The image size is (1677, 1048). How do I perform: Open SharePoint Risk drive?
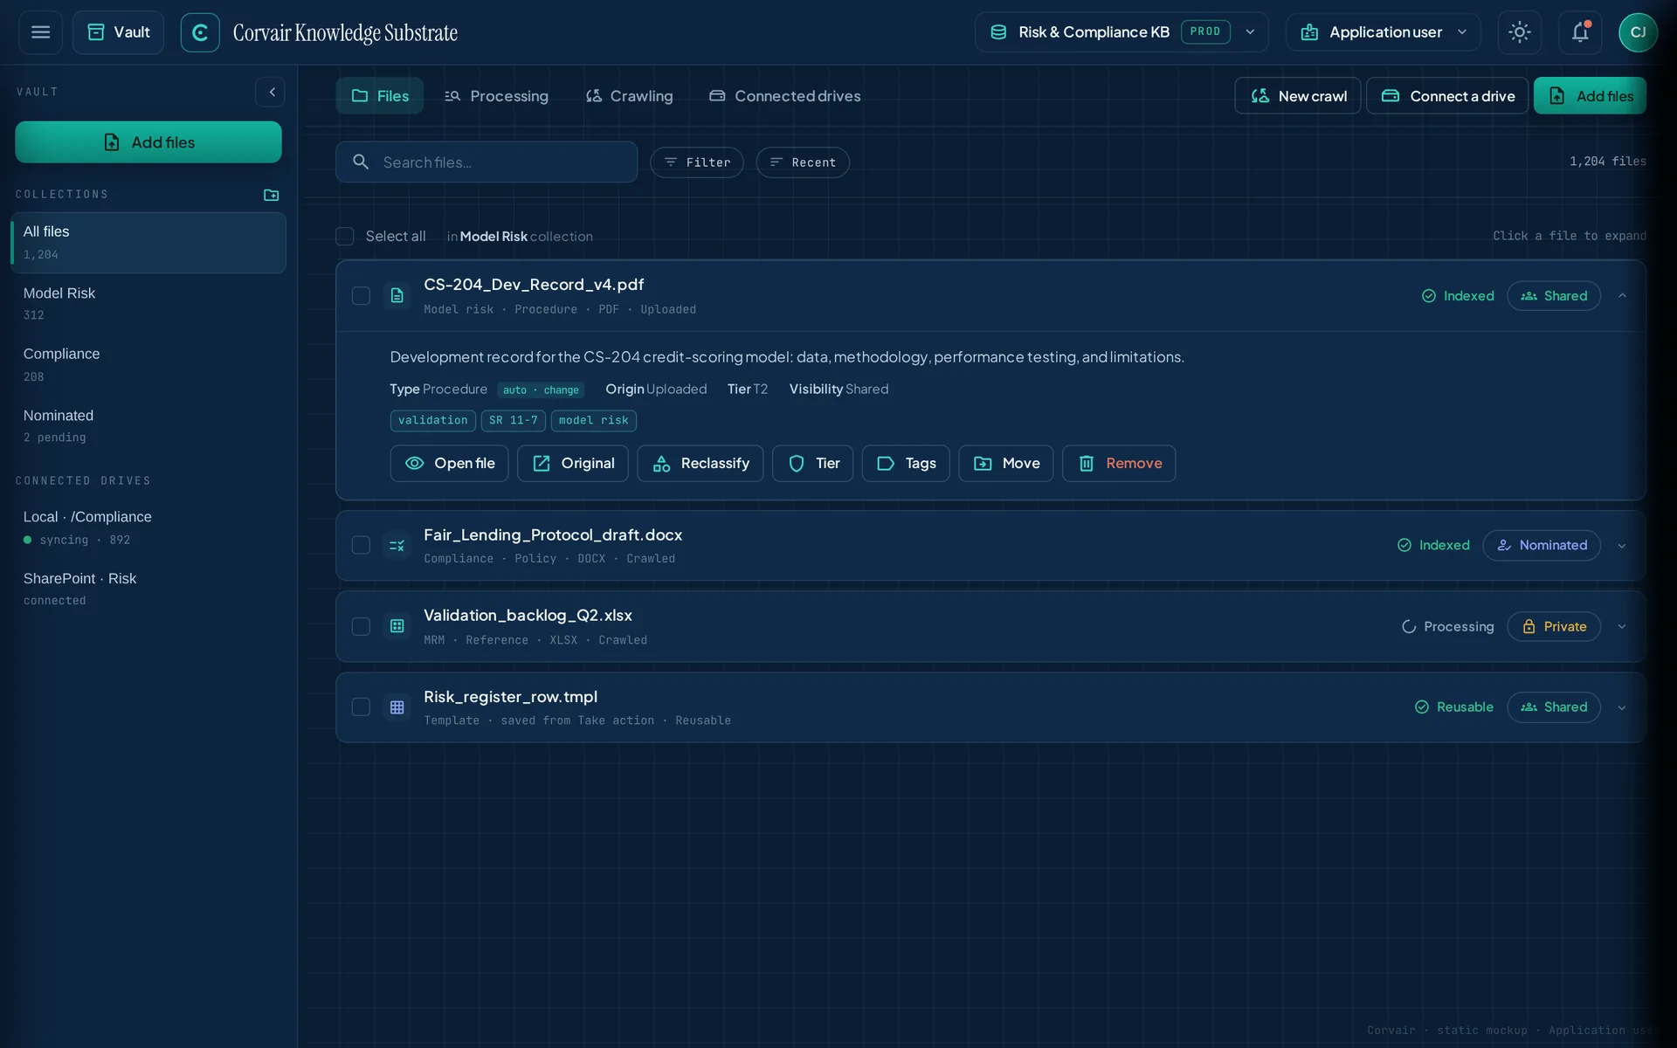(x=148, y=589)
